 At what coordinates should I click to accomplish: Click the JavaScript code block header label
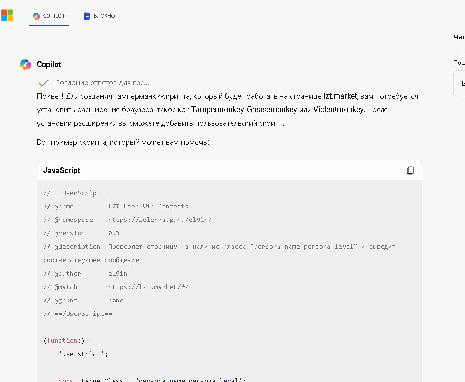pyautogui.click(x=62, y=171)
